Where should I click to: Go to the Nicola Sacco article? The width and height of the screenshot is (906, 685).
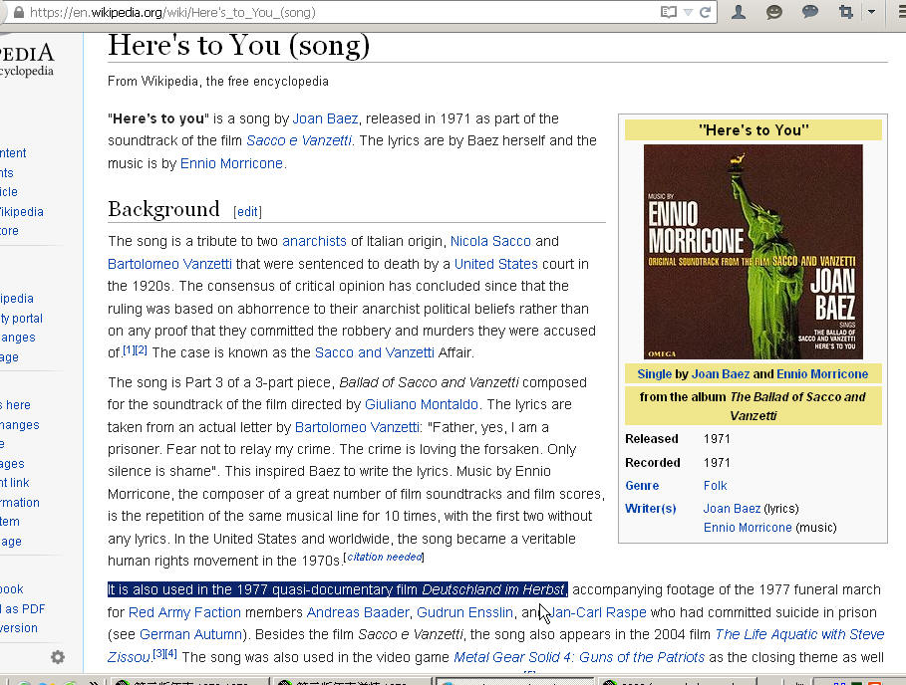pyautogui.click(x=490, y=241)
